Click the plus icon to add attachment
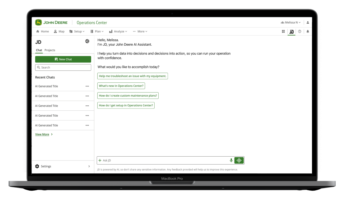This screenshot has height=201, width=340. (100, 160)
